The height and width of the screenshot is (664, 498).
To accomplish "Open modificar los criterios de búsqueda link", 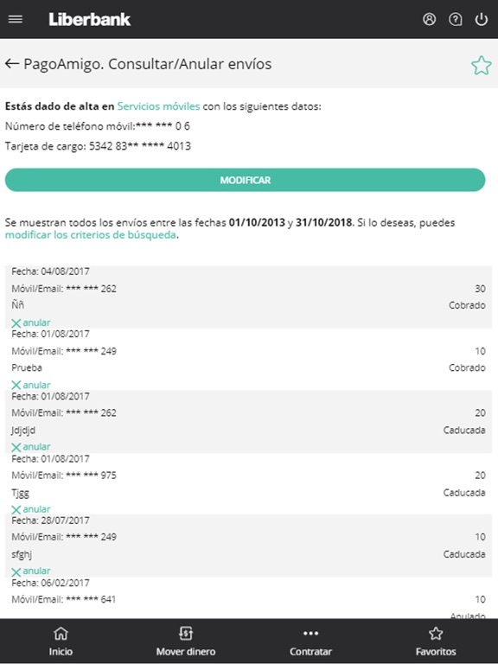I will tap(90, 234).
